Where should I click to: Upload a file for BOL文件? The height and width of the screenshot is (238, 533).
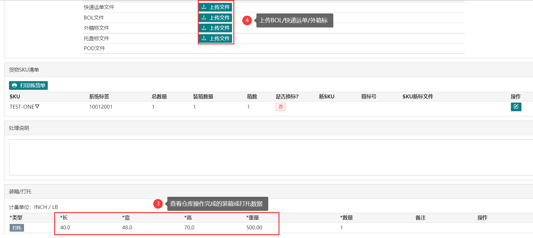tap(215, 18)
